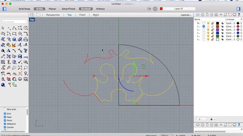Image resolution: width=243 pixels, height=136 pixels.
Task: Switch to four-viewport layout icon
Action: tap(32, 15)
